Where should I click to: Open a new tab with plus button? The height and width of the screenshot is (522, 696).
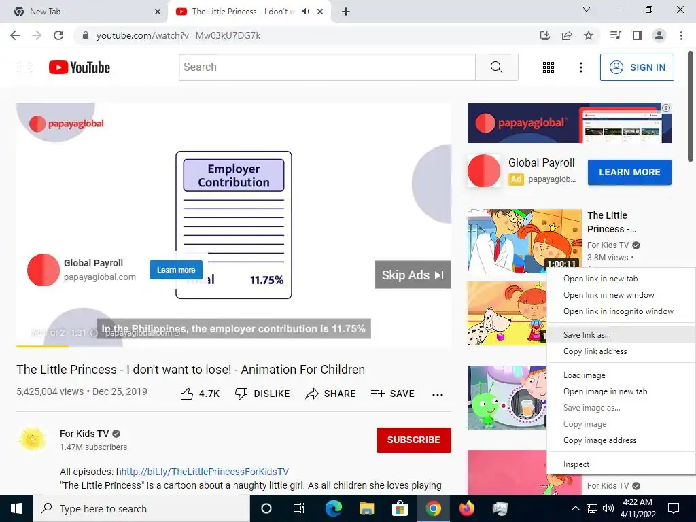(x=346, y=12)
